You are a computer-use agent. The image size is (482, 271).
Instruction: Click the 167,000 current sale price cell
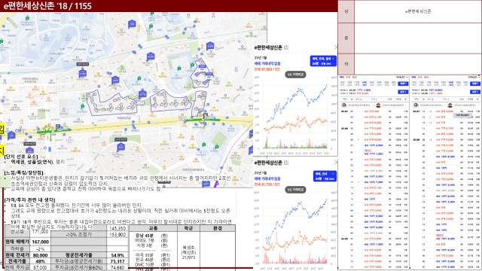point(40,242)
